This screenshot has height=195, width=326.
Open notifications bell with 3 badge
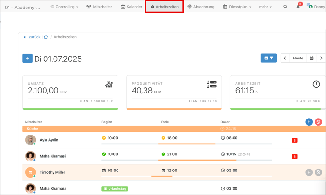point(298,7)
